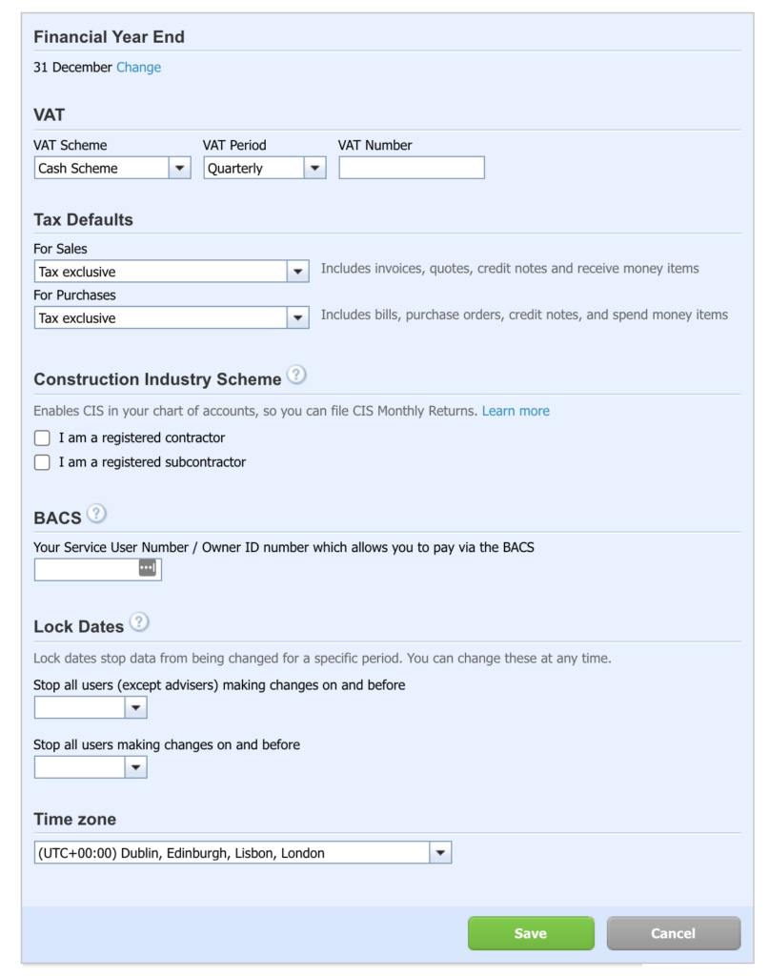Open the advisers lock date picker arrow
The image size is (769, 976).
point(135,708)
